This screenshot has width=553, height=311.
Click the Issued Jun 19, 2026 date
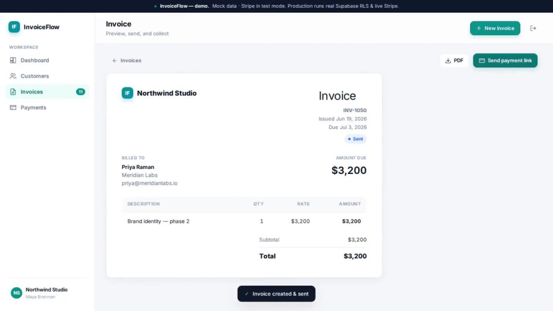(342, 119)
